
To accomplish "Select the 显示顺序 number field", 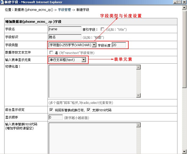I will point(55,117).
